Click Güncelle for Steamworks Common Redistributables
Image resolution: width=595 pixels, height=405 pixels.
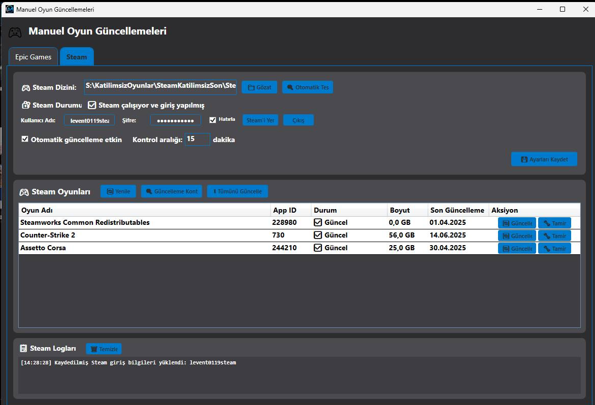(517, 223)
